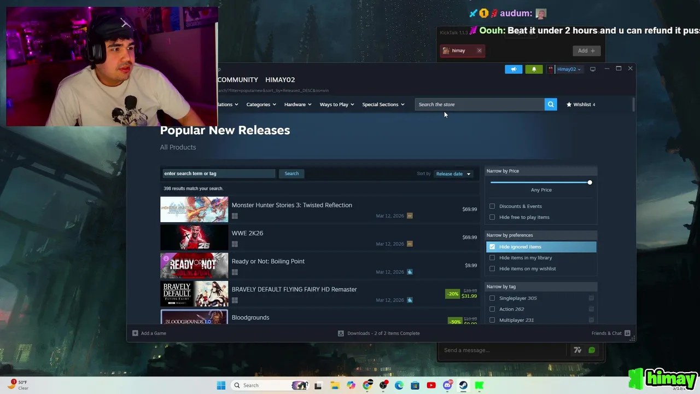Screen dimensions: 700x394
Task: Click the Steam store page scrollbar
Action: (634, 105)
